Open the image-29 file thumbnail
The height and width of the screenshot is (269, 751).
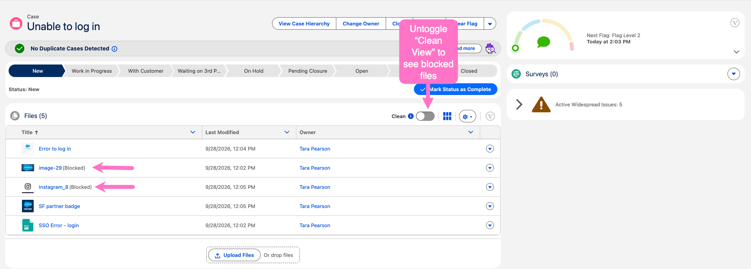point(28,168)
